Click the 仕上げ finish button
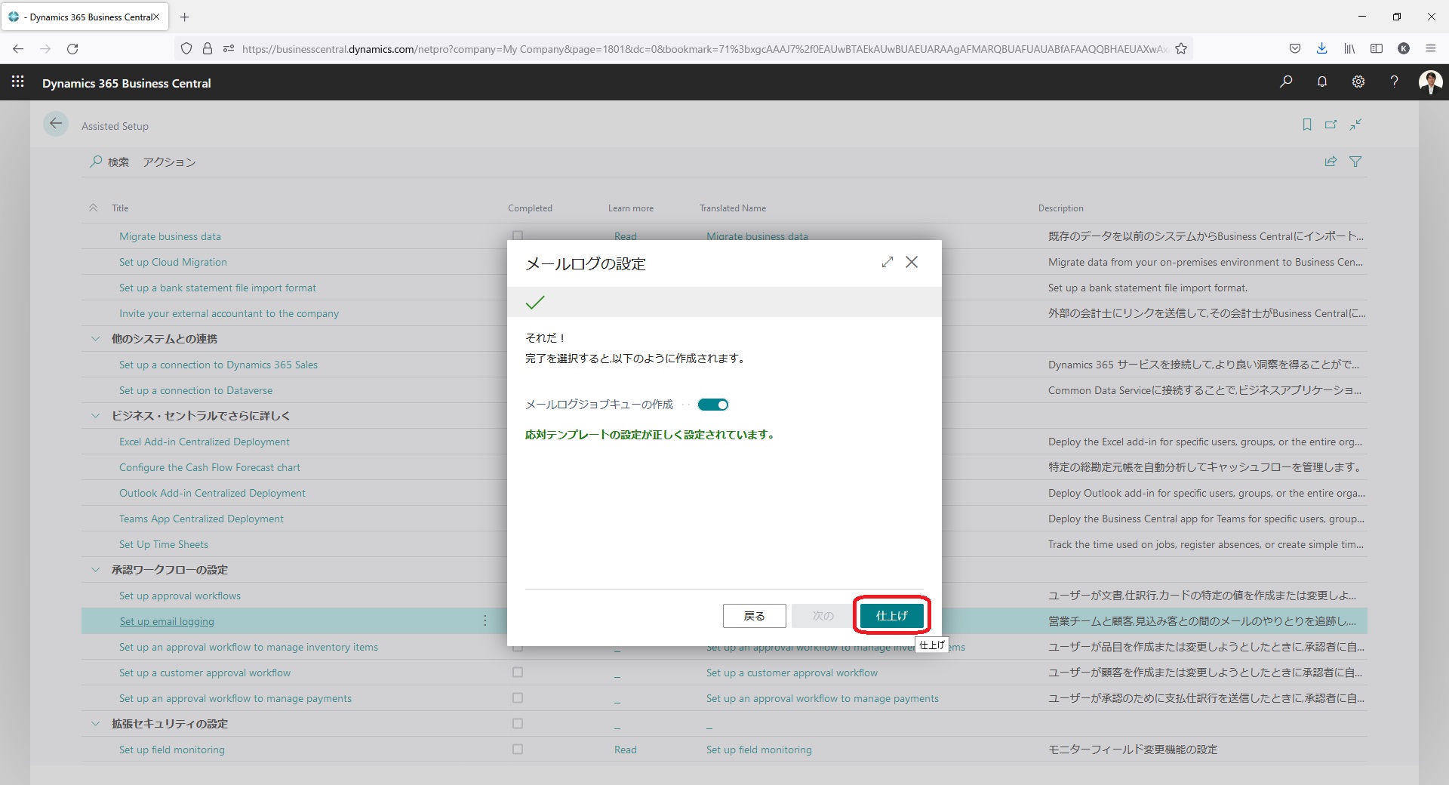 pos(891,616)
